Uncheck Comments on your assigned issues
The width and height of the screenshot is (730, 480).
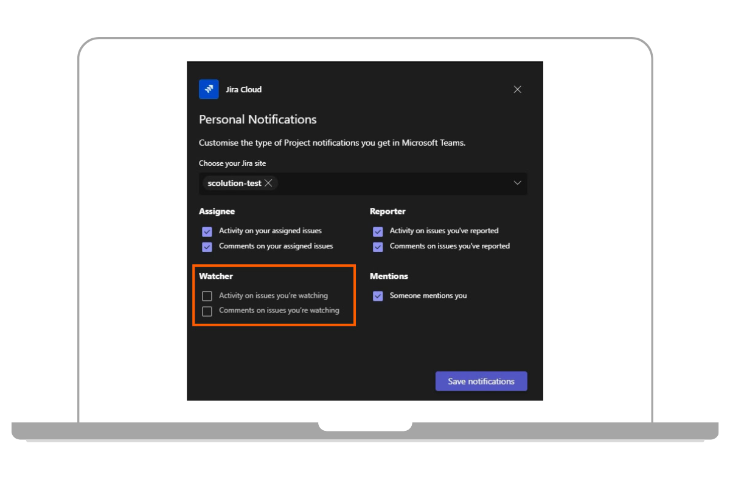[207, 247]
